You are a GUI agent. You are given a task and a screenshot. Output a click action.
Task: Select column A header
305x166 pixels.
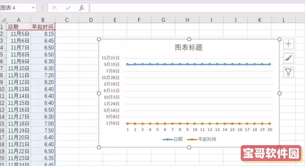19,20
